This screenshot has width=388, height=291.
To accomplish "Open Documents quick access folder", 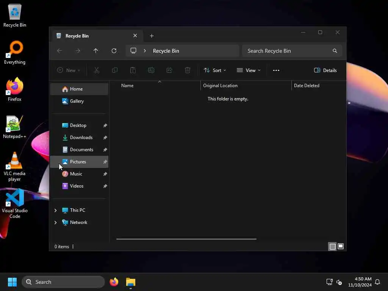I will [79, 149].
